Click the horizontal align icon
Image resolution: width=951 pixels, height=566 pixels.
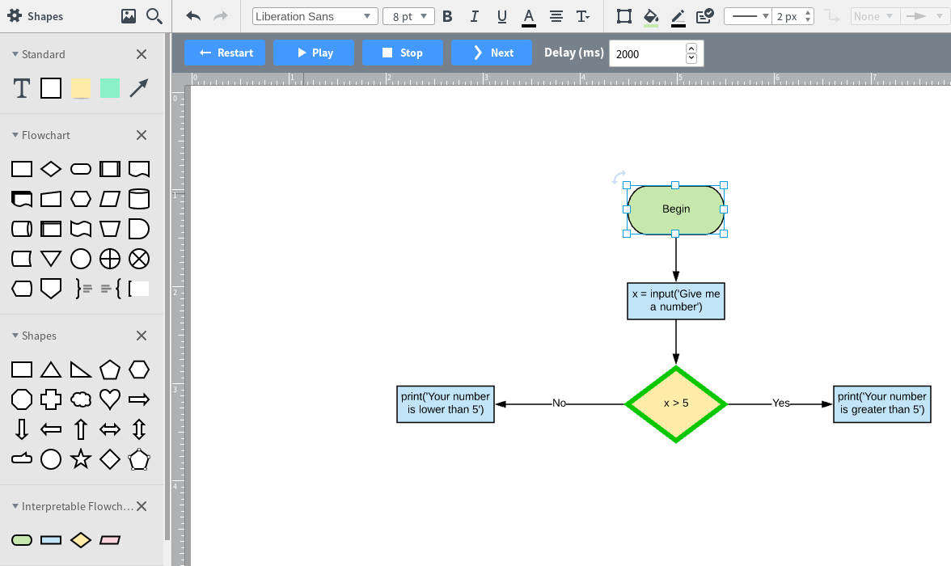555,16
